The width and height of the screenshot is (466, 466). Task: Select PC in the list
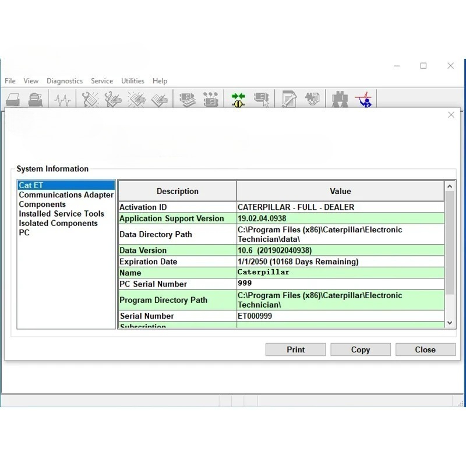[66, 232]
